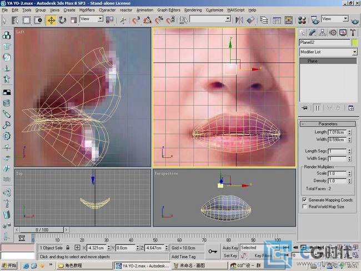Collapse the Parameters rollout

pos(328,124)
